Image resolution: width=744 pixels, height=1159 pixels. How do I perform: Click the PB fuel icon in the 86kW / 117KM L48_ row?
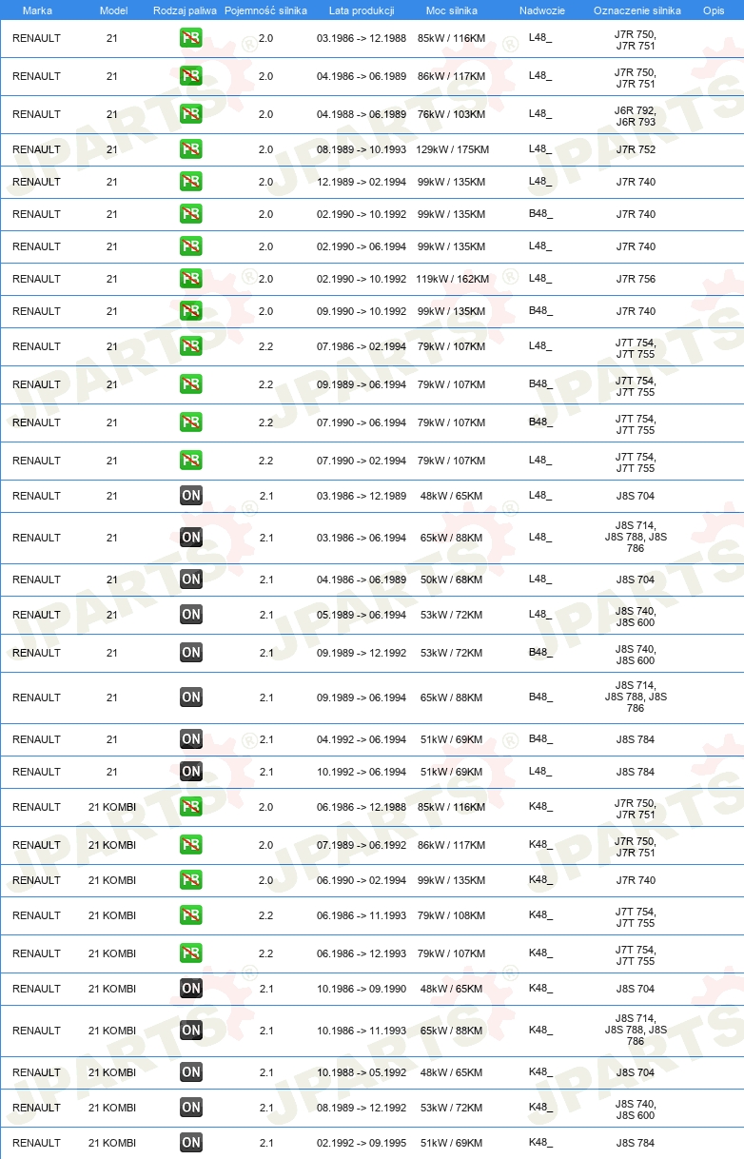point(191,77)
